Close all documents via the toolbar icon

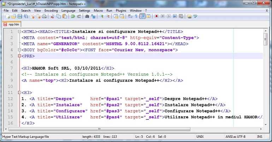(x=39, y=16)
